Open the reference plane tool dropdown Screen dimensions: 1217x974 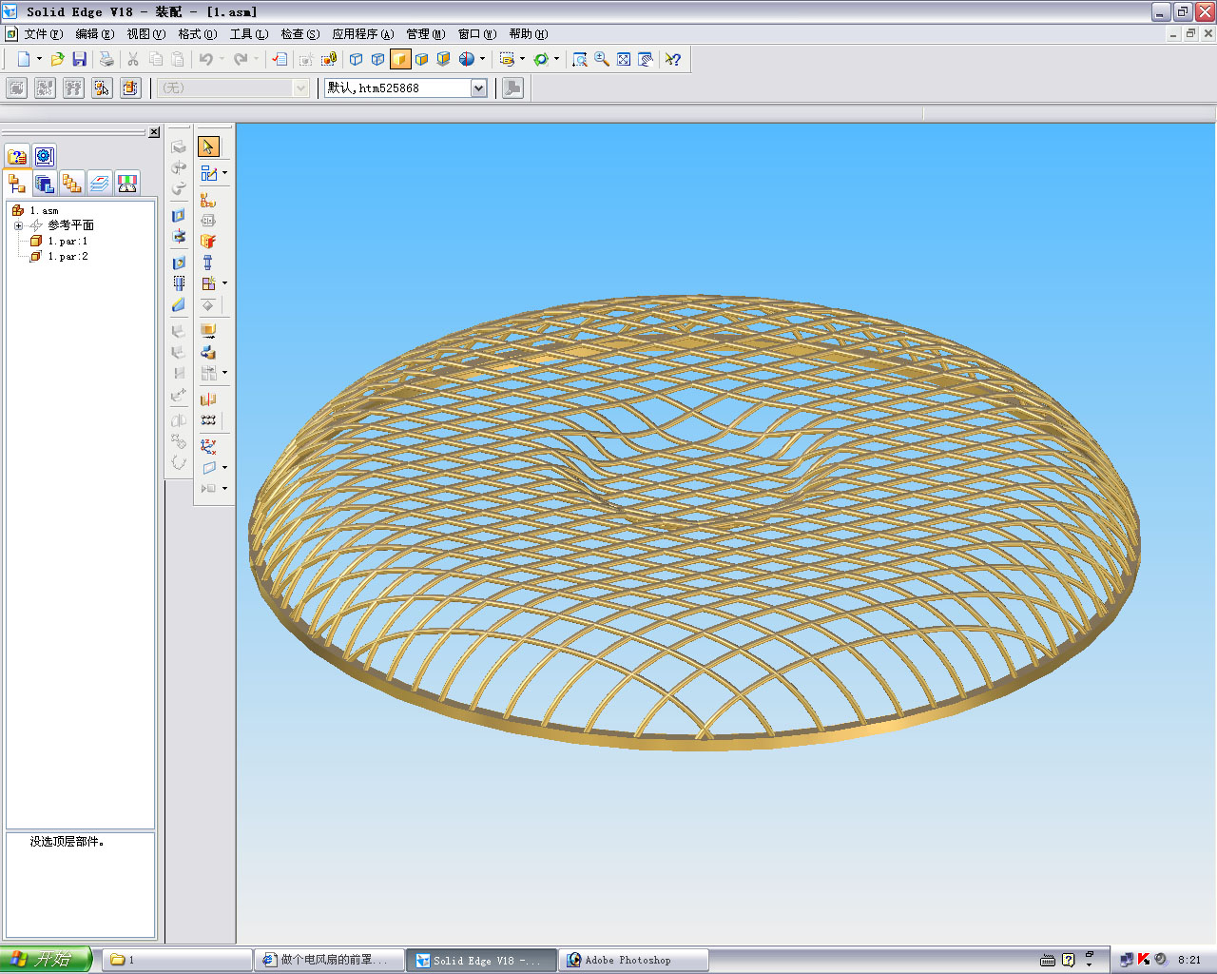[224, 467]
